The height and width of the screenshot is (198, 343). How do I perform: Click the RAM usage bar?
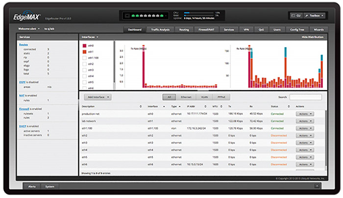(198, 16)
